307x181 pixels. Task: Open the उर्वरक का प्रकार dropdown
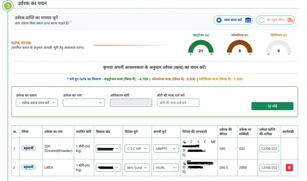coord(37,103)
